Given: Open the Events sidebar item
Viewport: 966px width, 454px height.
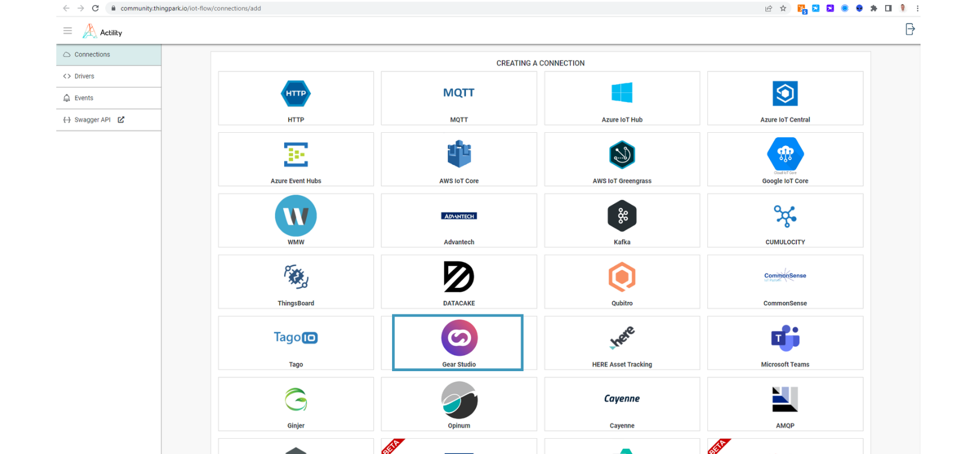Looking at the screenshot, I should pyautogui.click(x=84, y=98).
